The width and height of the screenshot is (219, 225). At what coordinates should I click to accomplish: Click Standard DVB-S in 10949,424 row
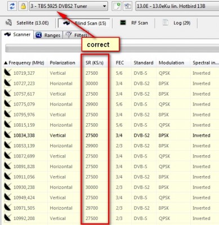[x=140, y=197]
